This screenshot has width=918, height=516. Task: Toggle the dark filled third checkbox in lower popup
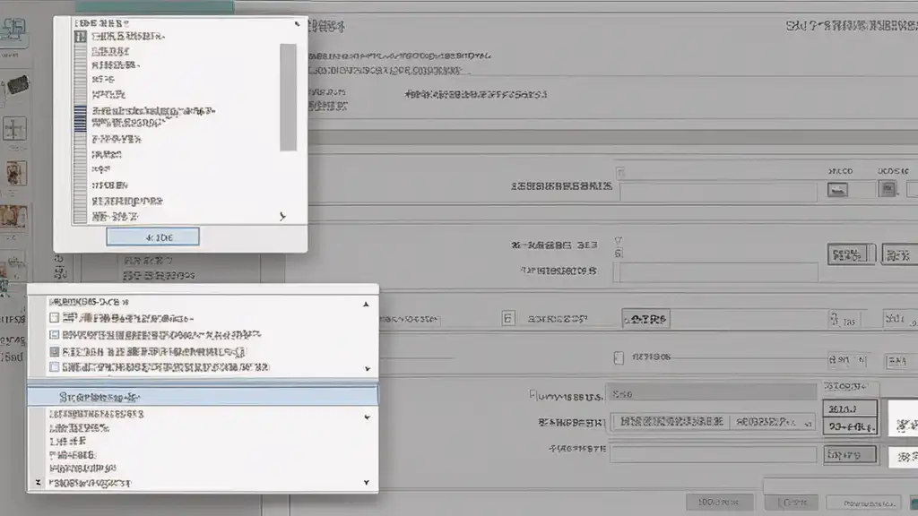click(55, 351)
